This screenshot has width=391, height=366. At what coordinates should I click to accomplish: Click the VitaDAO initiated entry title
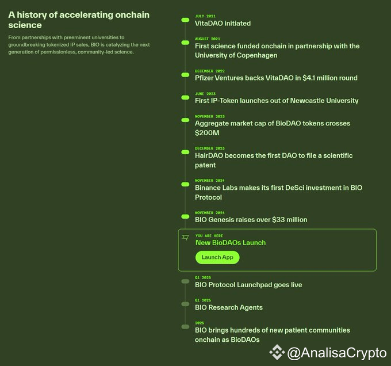tap(223, 24)
